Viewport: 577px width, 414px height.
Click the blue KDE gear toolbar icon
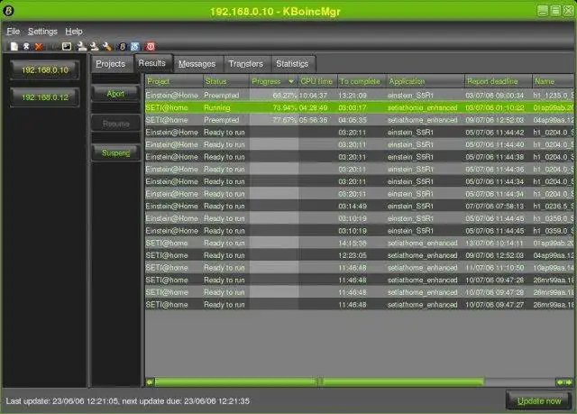[x=134, y=46]
